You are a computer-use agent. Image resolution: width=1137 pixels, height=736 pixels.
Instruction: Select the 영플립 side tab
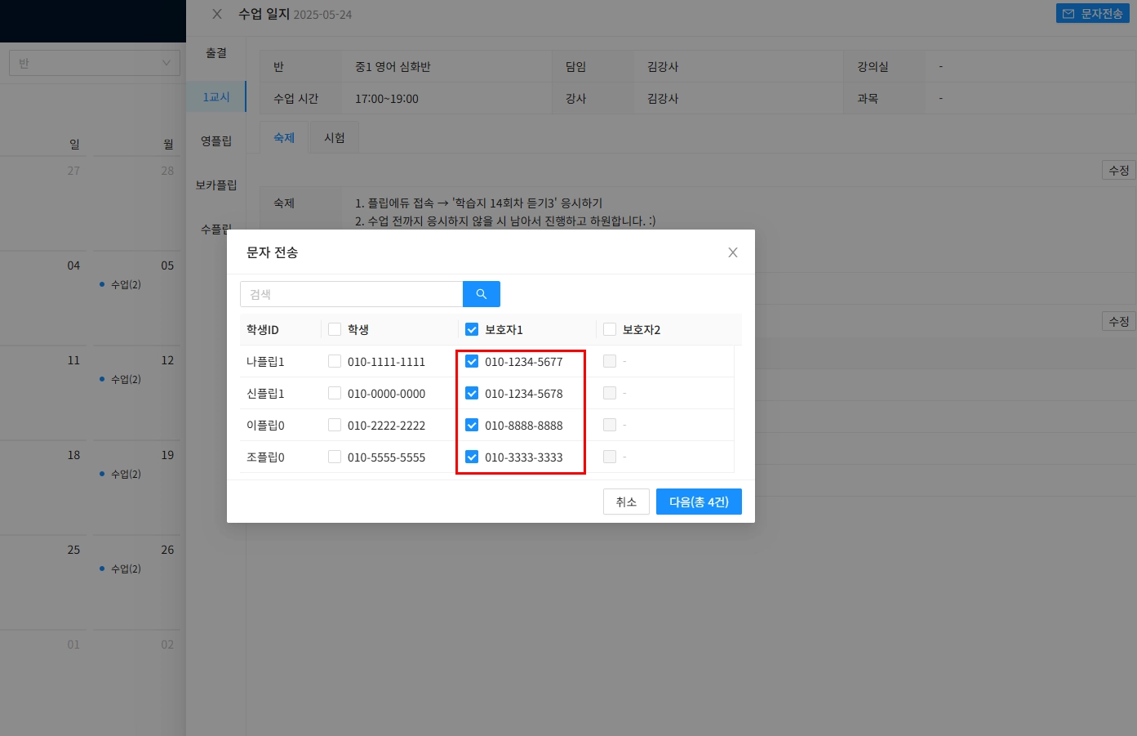216,141
